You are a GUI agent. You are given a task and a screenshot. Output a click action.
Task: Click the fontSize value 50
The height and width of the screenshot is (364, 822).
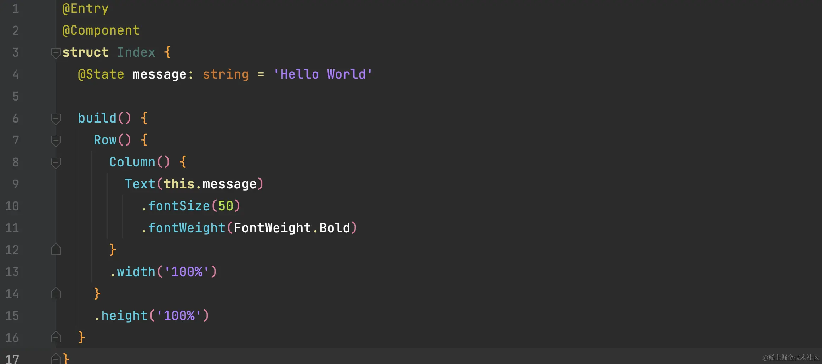[x=226, y=206]
